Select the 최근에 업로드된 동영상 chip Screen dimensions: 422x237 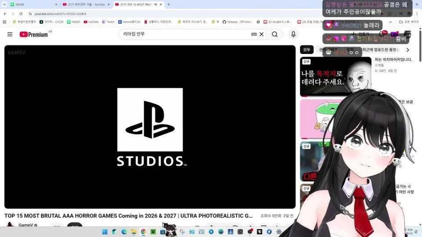tap(381, 50)
